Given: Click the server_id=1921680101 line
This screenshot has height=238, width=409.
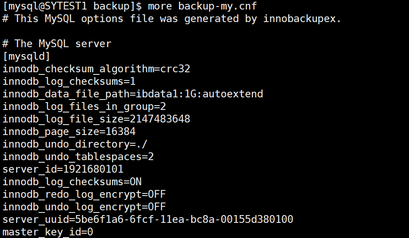Looking at the screenshot, I should coord(63,169).
